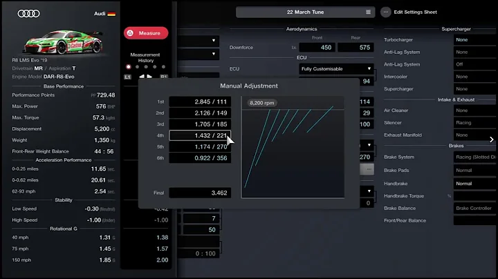The width and height of the screenshot is (498, 279).
Task: Click the Downforce label
Action: coord(241,48)
